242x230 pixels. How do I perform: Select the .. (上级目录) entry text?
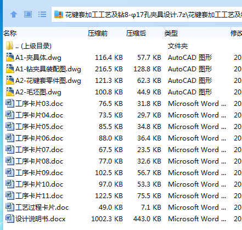click(33, 46)
